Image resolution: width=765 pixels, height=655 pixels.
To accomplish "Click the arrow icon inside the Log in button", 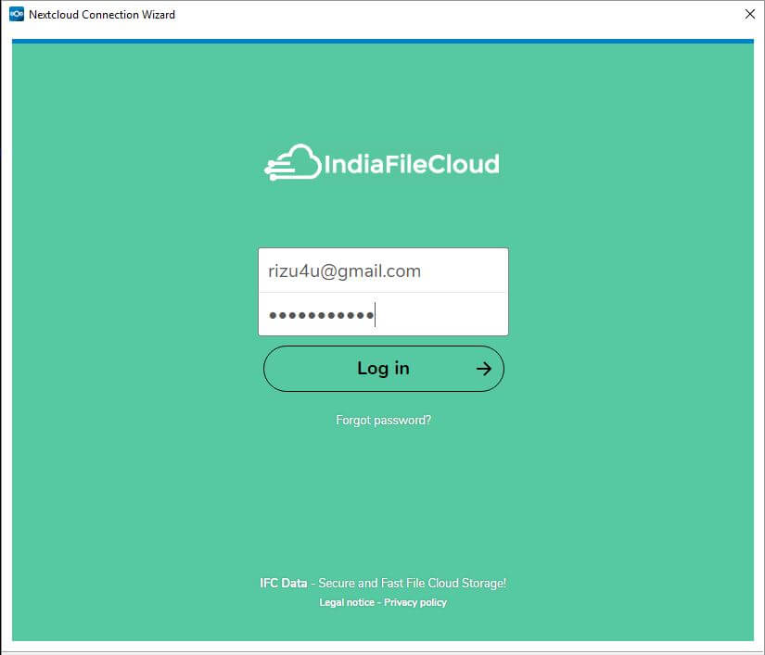I will [483, 368].
